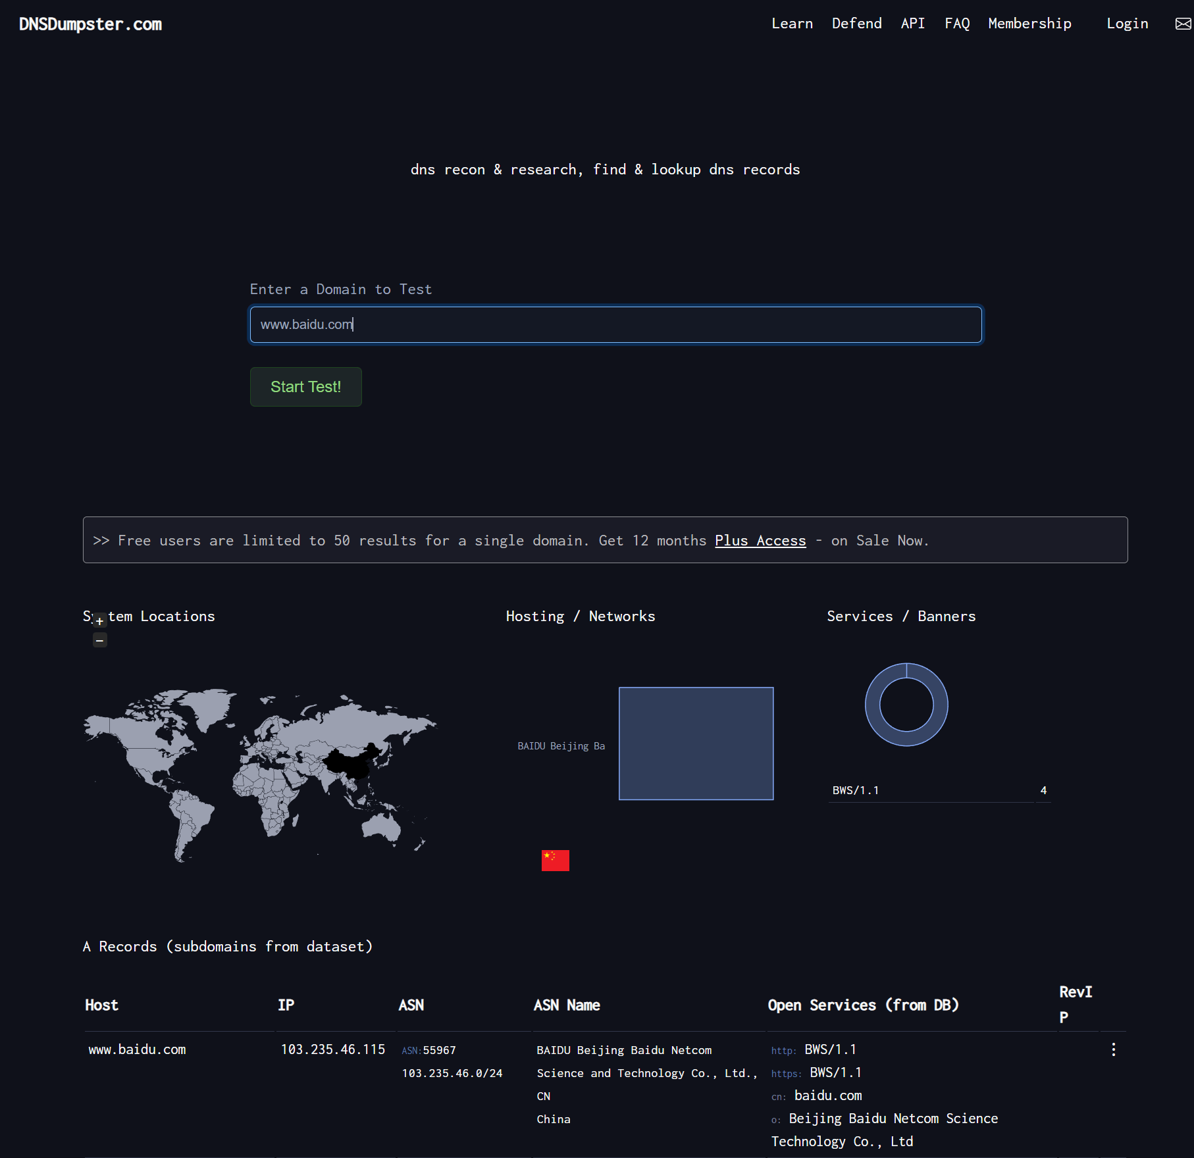1194x1158 pixels.
Task: Click the Open Services column header
Action: pos(863,1005)
